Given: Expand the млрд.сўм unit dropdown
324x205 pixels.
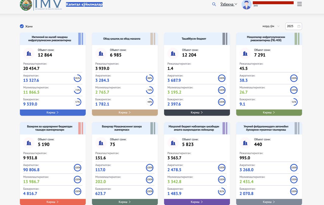Looking at the screenshot, I should pyautogui.click(x=271, y=26).
